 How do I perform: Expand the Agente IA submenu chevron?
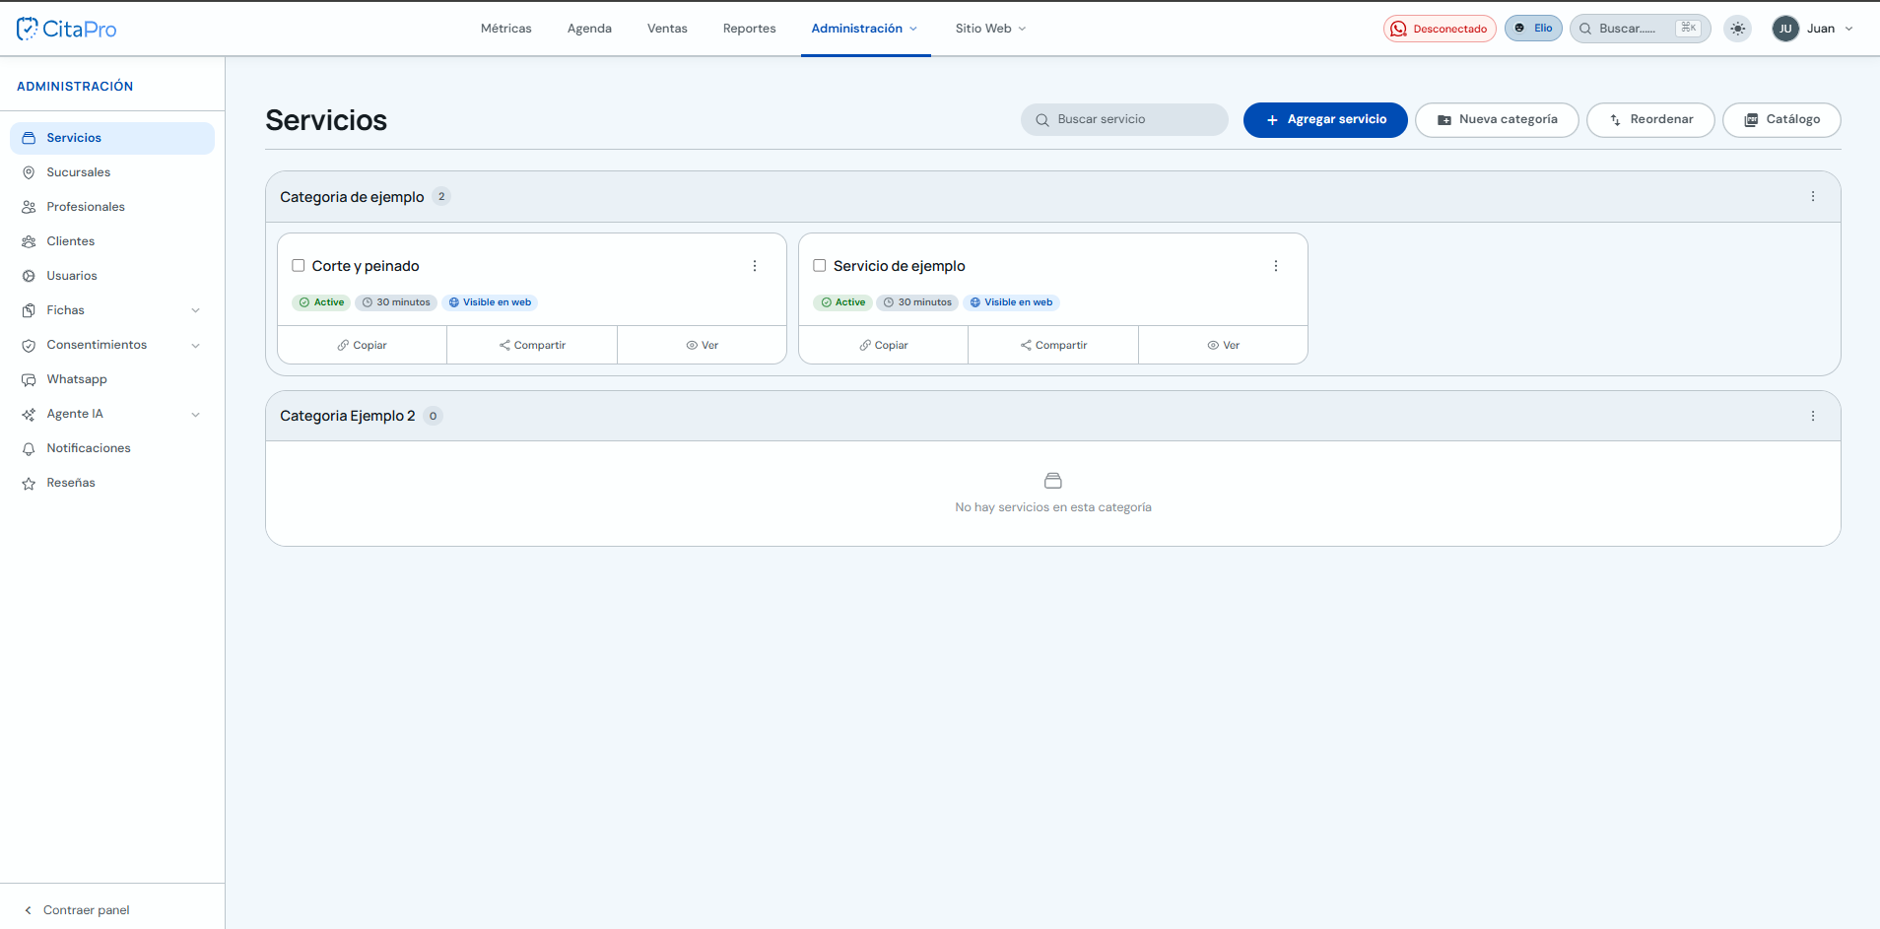195,414
